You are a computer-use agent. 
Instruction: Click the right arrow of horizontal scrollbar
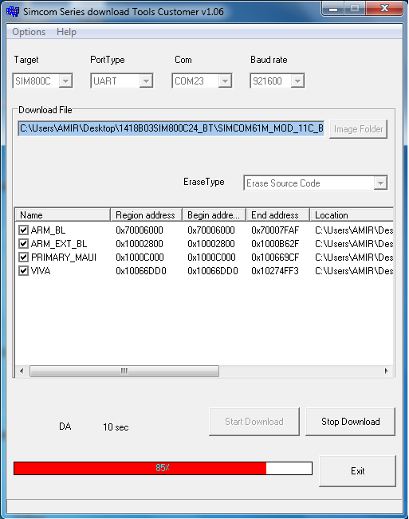[x=386, y=371]
